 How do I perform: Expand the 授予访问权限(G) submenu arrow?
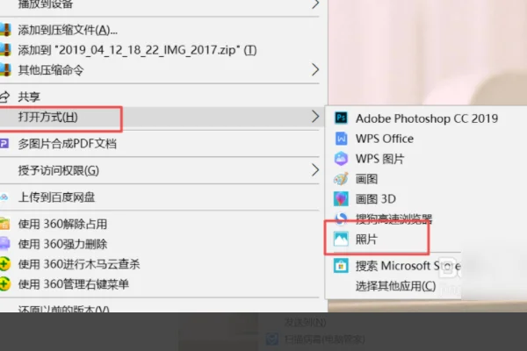[x=315, y=170]
